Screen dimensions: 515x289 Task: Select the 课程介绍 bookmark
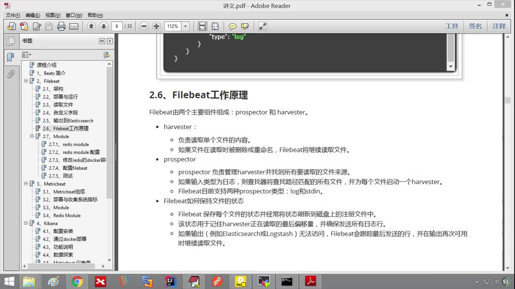tap(47, 65)
